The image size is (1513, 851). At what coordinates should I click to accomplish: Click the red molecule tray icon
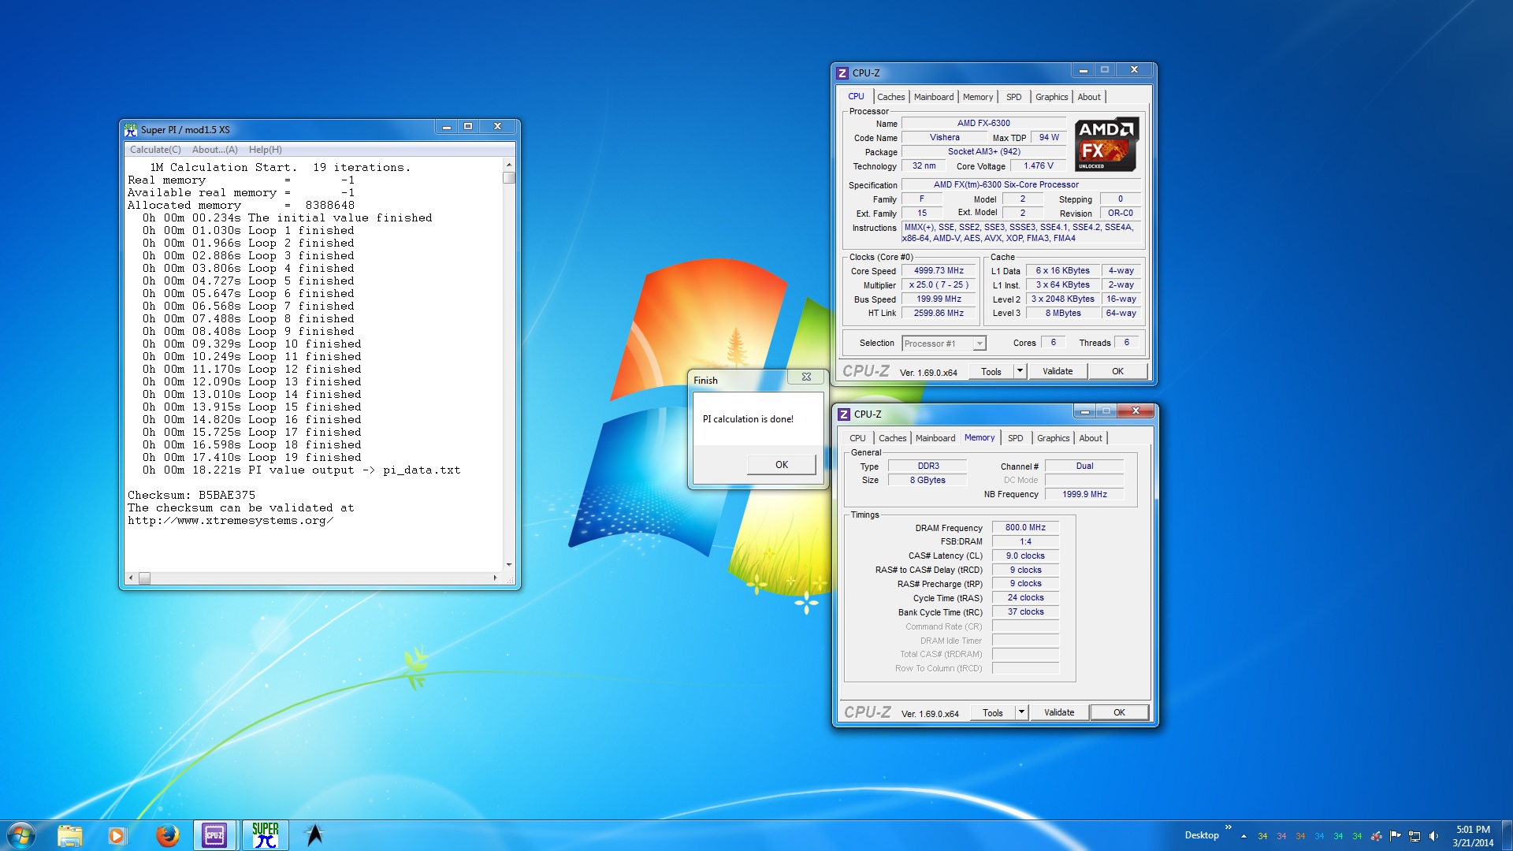(1377, 836)
